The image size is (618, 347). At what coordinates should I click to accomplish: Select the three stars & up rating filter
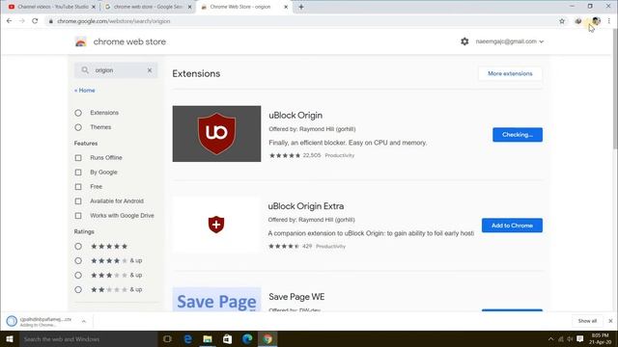pos(78,276)
